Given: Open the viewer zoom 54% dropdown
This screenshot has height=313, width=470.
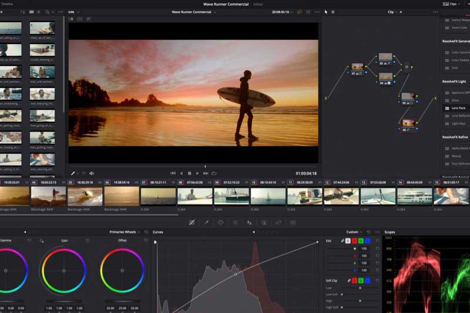Looking at the screenshot, I should 73,12.
